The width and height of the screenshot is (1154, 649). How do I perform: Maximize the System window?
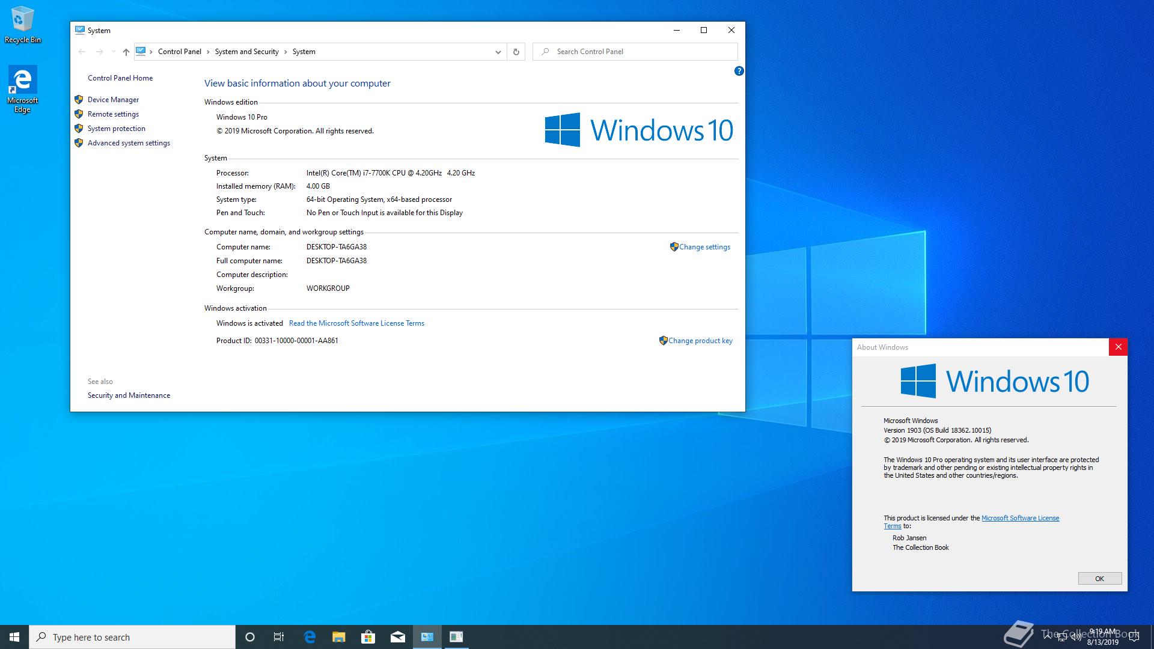point(704,30)
